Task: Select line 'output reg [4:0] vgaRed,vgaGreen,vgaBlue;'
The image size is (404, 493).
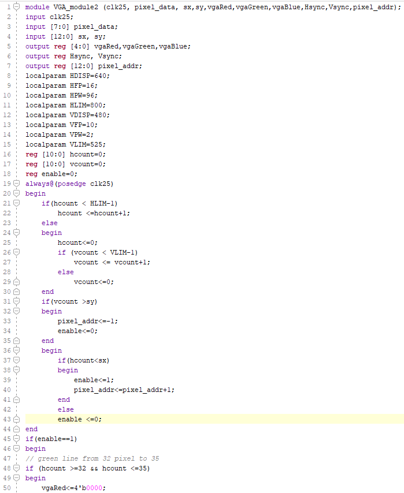Action: (108, 46)
